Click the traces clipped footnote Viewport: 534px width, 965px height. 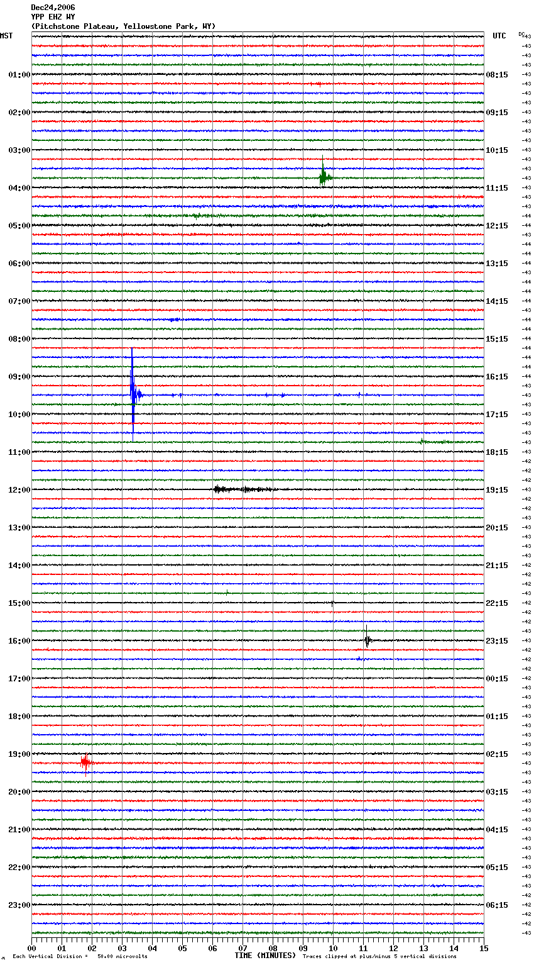379,957
